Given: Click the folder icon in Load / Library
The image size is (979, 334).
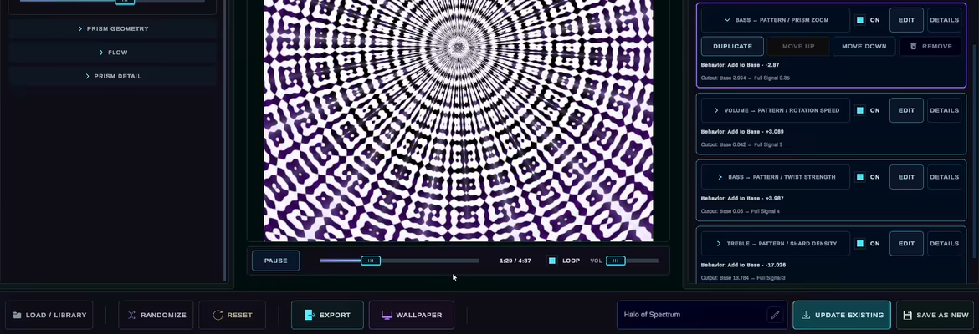Looking at the screenshot, I should (x=17, y=316).
